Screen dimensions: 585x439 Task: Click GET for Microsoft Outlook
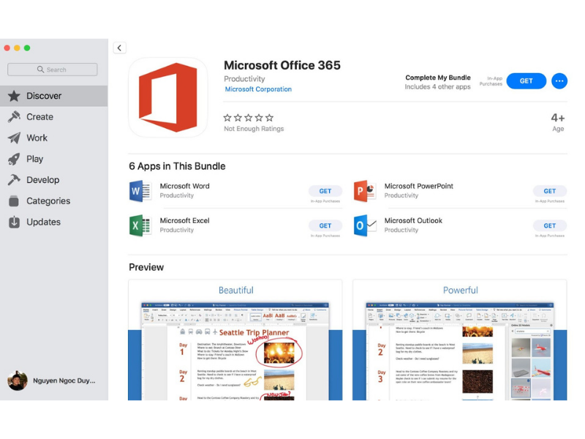pos(550,226)
